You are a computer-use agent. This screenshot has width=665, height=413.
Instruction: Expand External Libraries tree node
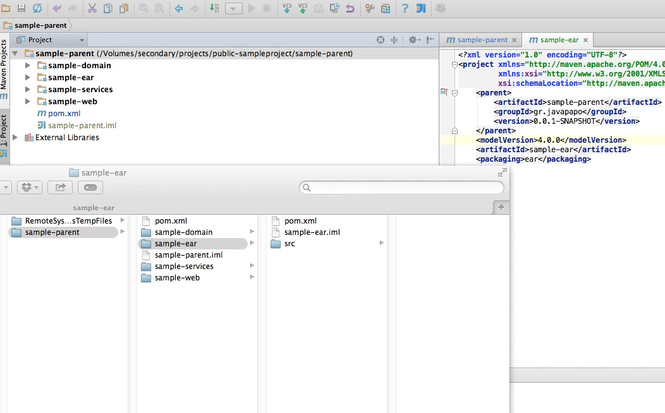(x=15, y=137)
